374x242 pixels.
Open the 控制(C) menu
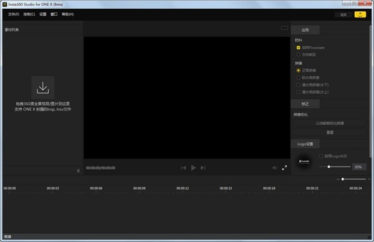click(x=29, y=14)
